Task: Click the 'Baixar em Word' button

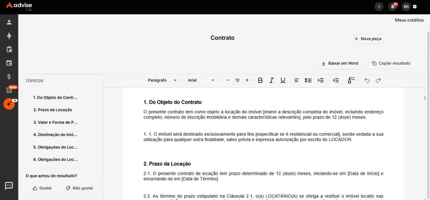Action: pyautogui.click(x=340, y=63)
